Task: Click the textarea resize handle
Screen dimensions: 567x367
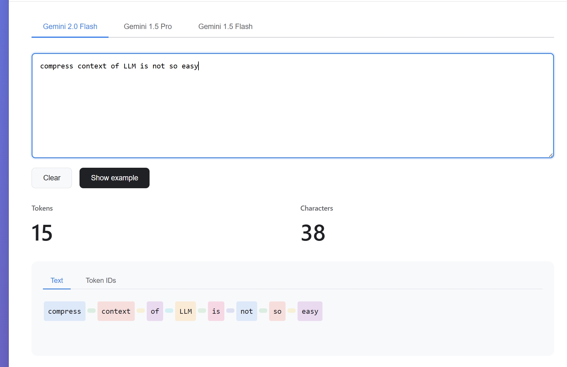Action: tap(550, 155)
